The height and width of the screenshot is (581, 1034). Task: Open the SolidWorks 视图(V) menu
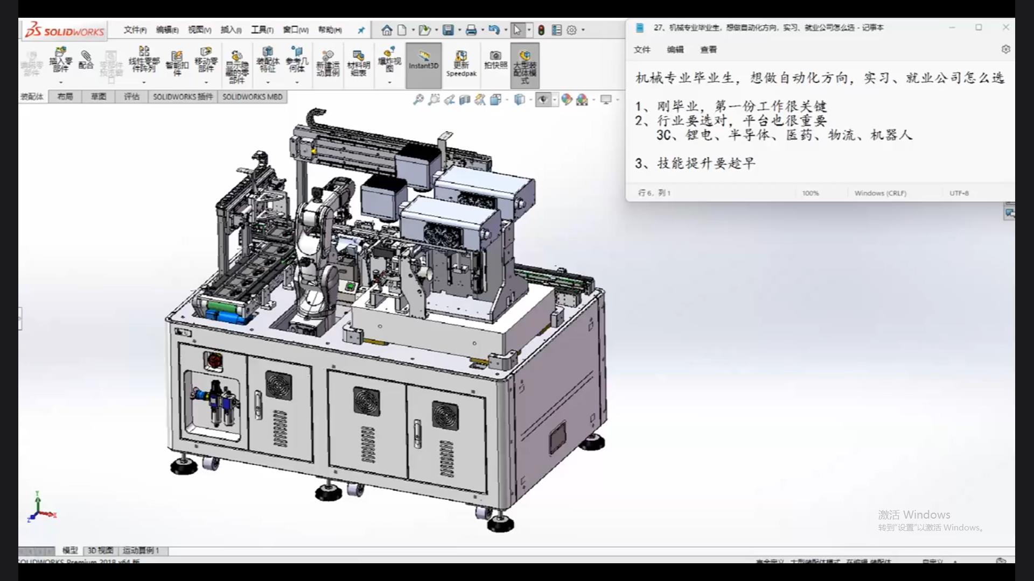coord(199,30)
